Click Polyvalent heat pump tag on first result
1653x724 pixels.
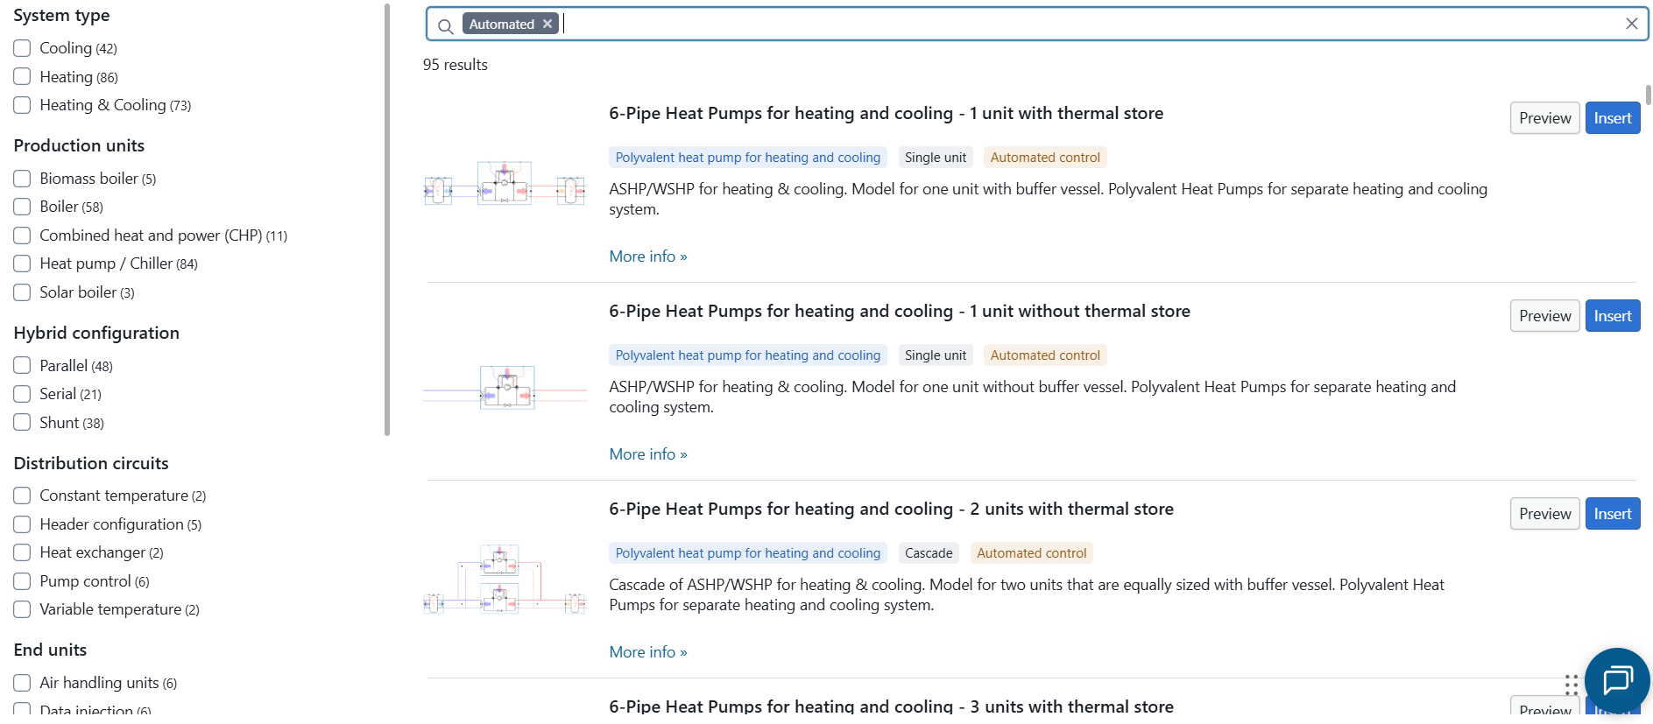(748, 158)
